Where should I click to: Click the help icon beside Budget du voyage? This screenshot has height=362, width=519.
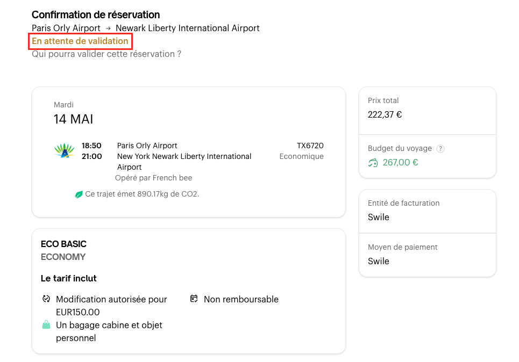click(440, 149)
